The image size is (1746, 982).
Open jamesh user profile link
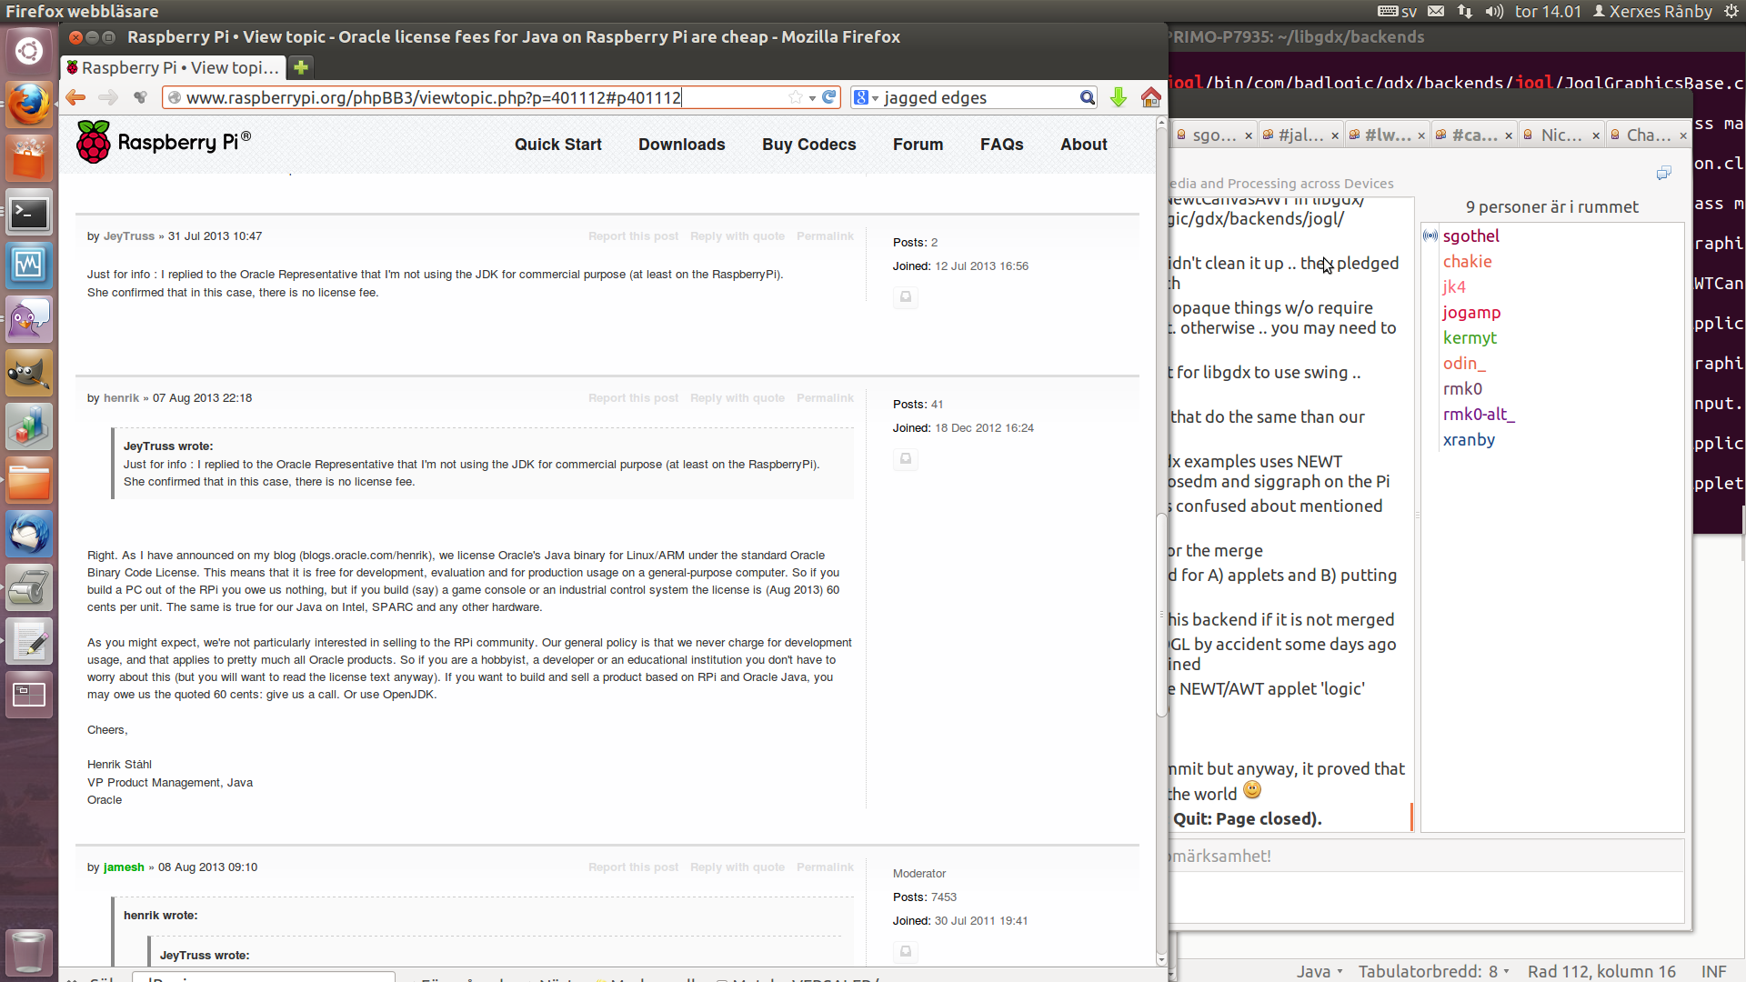[x=124, y=867]
